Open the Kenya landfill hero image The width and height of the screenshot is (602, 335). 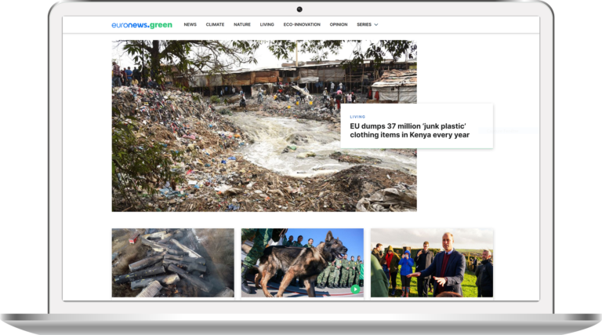tap(264, 126)
